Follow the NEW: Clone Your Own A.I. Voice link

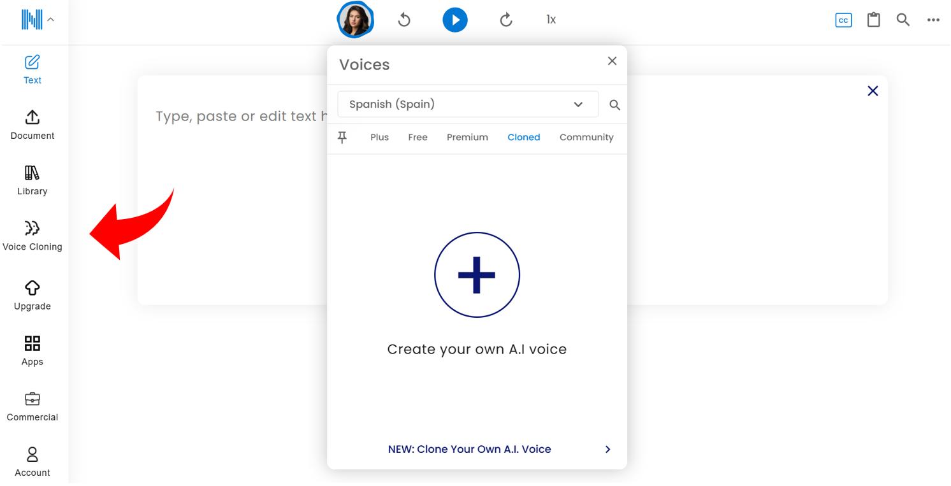point(470,449)
